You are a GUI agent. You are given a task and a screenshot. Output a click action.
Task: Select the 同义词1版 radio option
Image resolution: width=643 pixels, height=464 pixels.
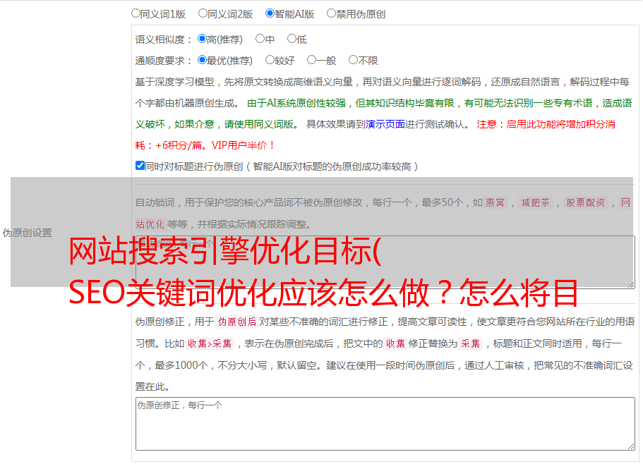(x=136, y=13)
